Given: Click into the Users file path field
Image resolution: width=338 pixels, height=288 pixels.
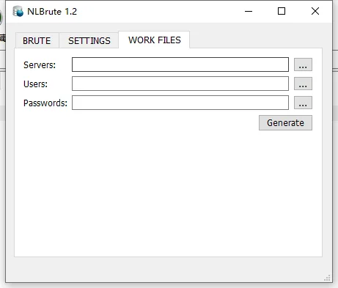Looking at the screenshot, I should 180,84.
